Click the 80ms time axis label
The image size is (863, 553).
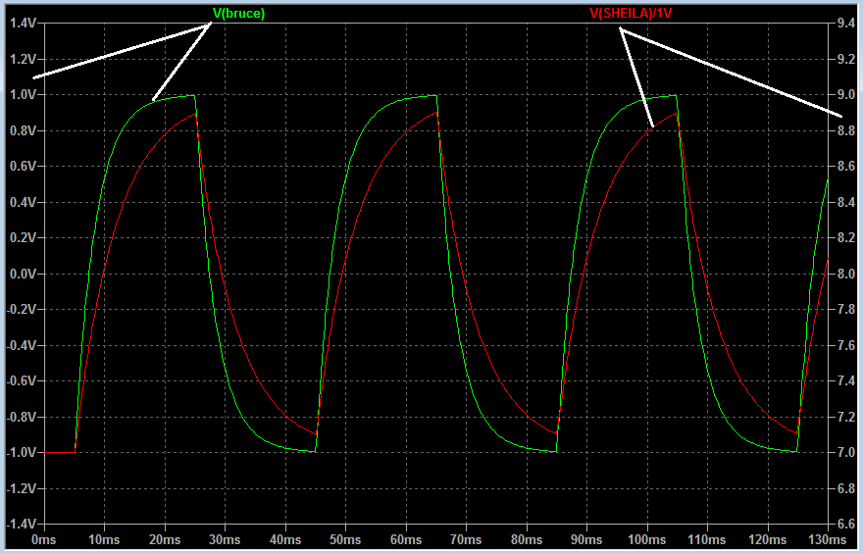click(527, 540)
